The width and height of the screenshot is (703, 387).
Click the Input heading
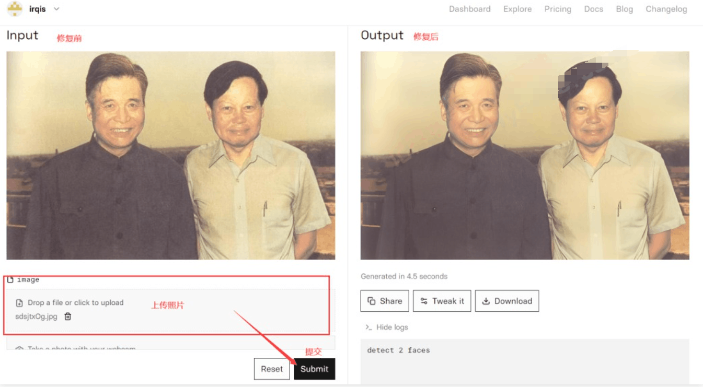click(22, 36)
